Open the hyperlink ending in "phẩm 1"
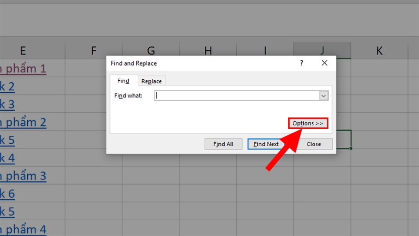This screenshot has width=419, height=236. pos(23,68)
